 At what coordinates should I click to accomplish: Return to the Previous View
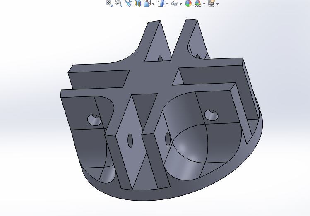(128, 3)
